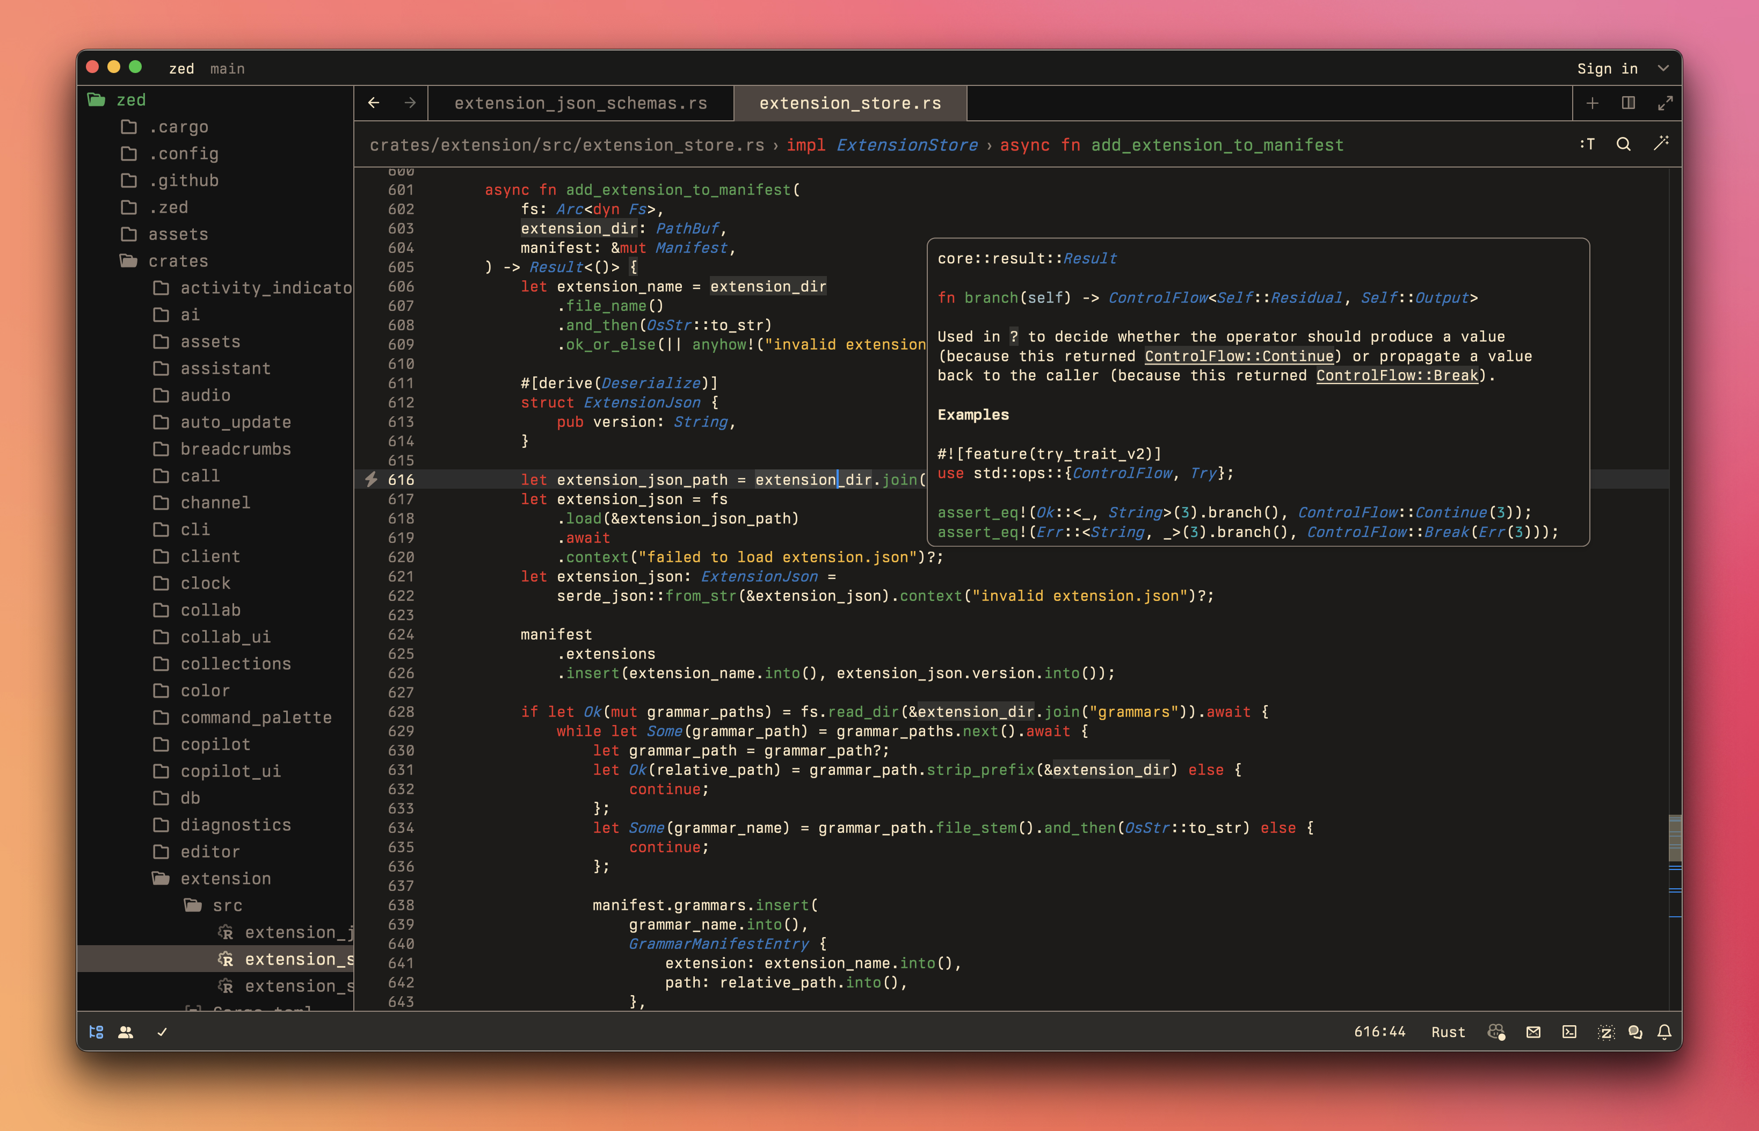Screen dimensions: 1759x1131
Task: Click the Sign in button
Action: coord(1607,68)
